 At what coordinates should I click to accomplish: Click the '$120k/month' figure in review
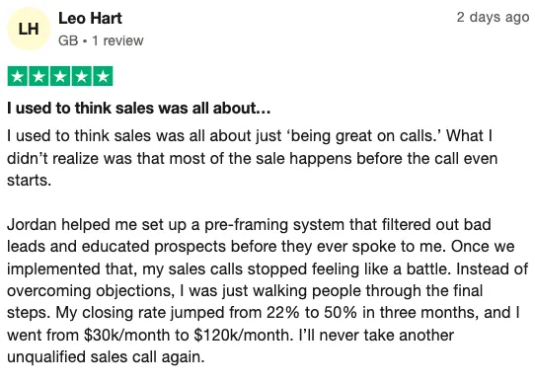pos(243,335)
